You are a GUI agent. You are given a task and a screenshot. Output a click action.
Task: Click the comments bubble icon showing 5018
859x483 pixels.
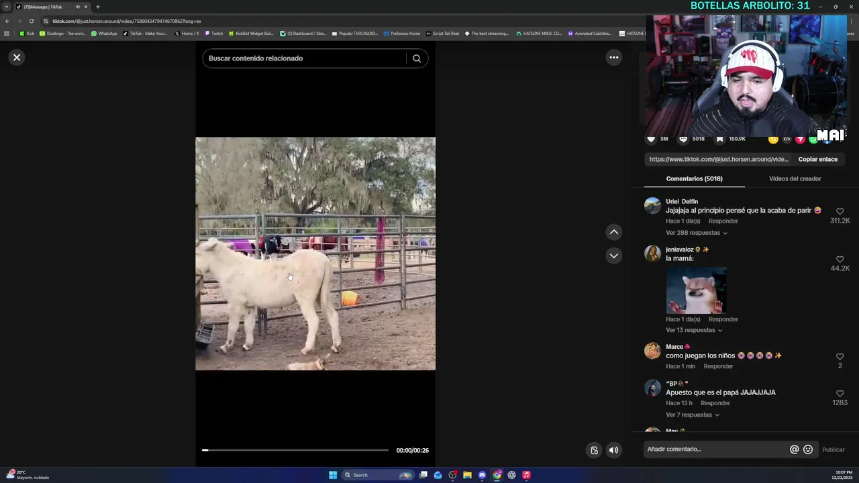683,139
